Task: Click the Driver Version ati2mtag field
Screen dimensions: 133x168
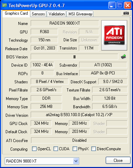Action: tap(79, 115)
